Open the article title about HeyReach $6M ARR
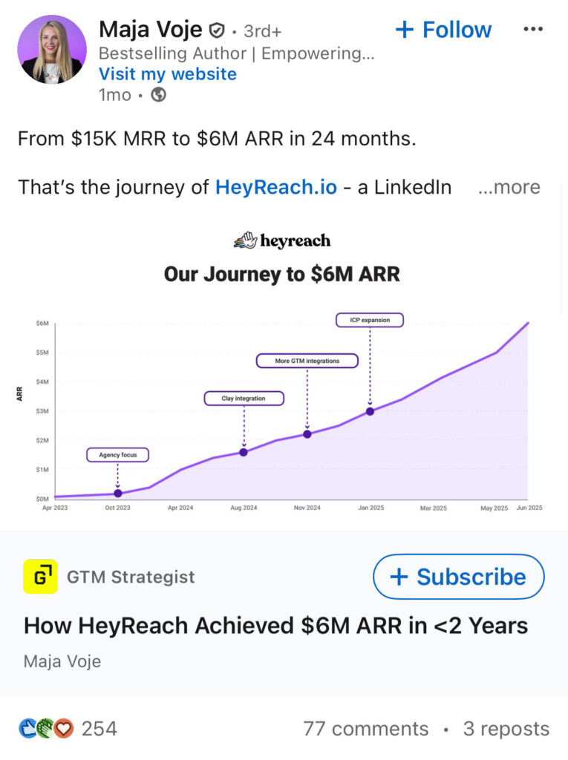The image size is (568, 760). coord(275,626)
